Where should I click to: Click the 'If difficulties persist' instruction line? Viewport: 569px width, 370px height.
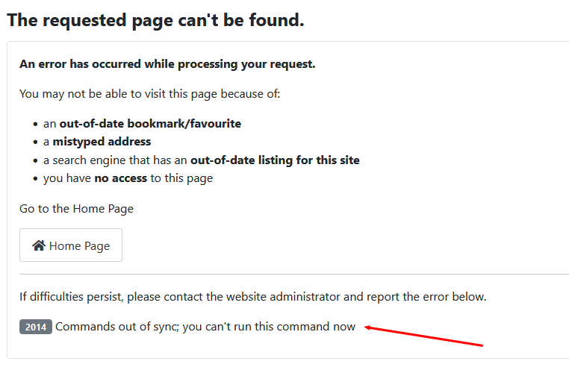(x=253, y=297)
